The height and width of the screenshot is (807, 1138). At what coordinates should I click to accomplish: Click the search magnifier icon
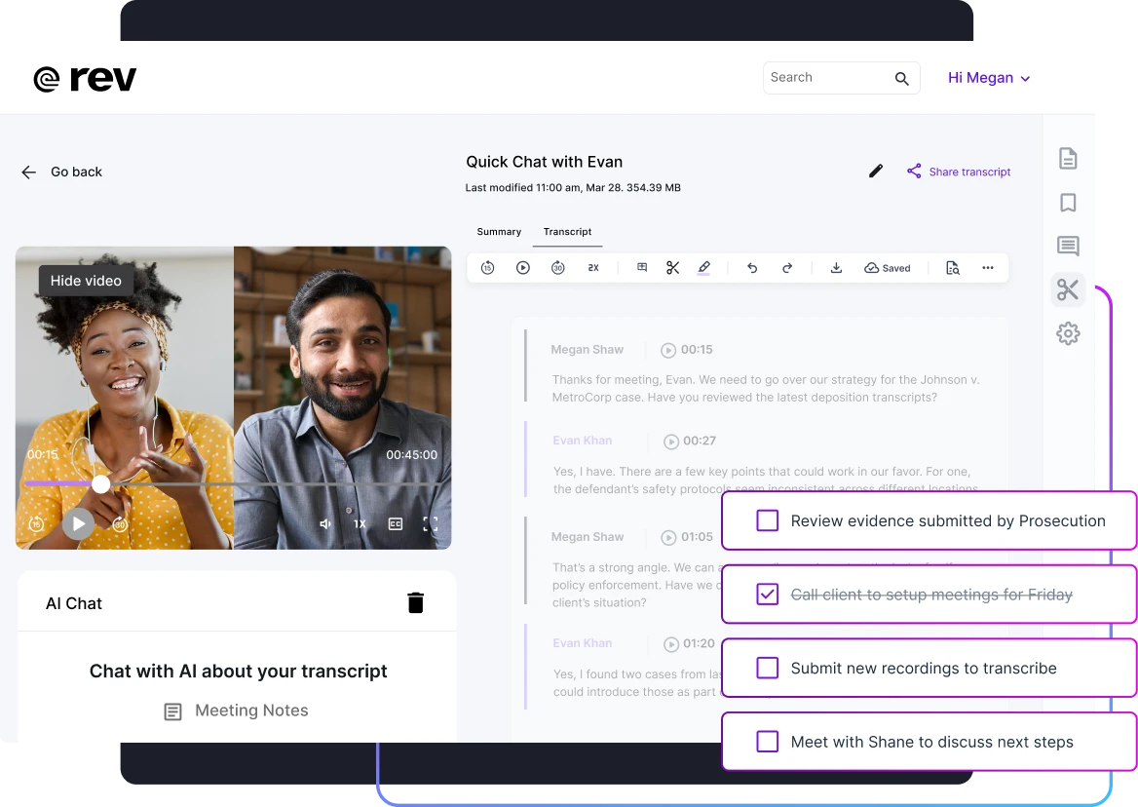901,78
